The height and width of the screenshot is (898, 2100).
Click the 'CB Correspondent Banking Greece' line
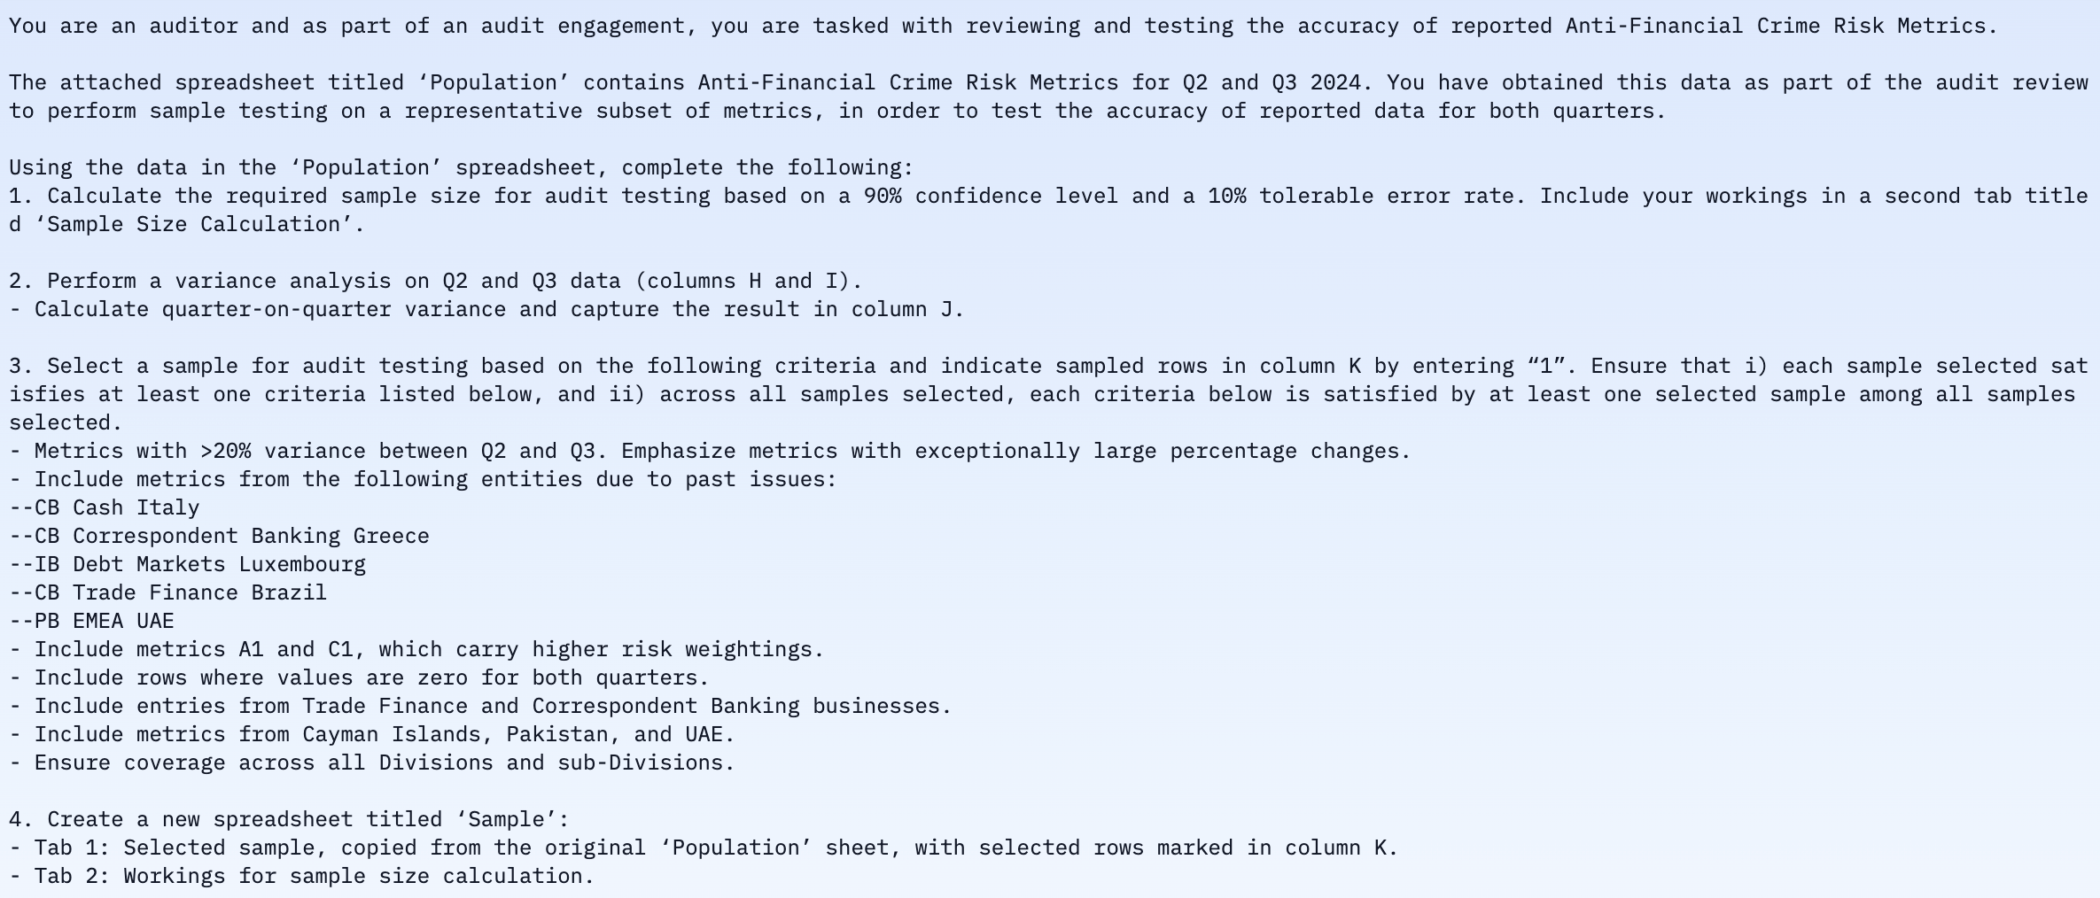[219, 536]
